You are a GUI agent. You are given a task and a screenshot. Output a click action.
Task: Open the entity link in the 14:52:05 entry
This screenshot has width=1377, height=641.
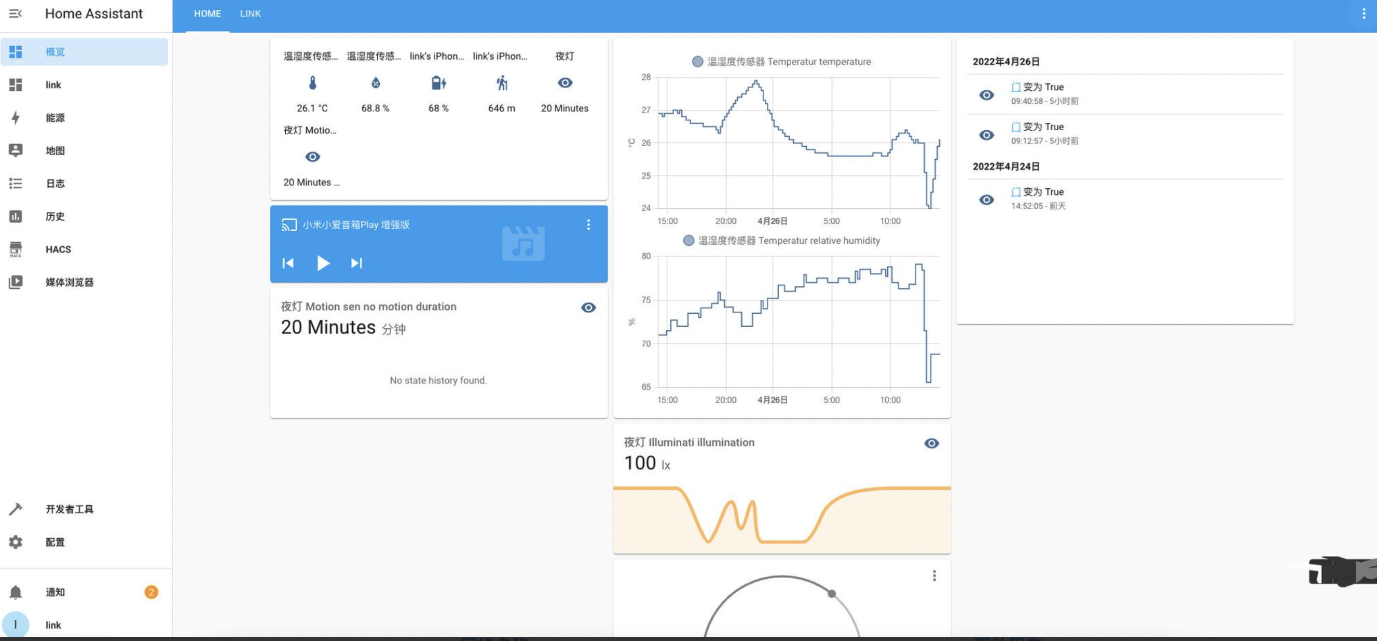click(1016, 192)
